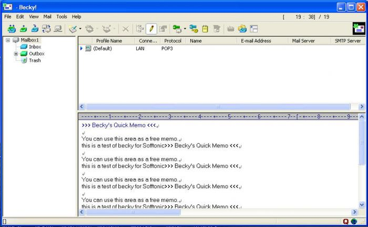The height and width of the screenshot is (227, 368).
Task: Open the View menu
Action: (34, 17)
